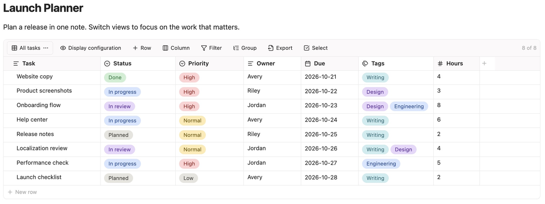Click the Group list icon
The width and height of the screenshot is (545, 204).
pyautogui.click(x=236, y=48)
